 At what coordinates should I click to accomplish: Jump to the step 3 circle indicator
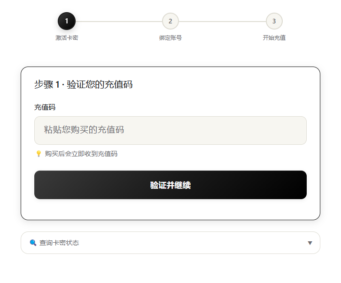point(274,21)
